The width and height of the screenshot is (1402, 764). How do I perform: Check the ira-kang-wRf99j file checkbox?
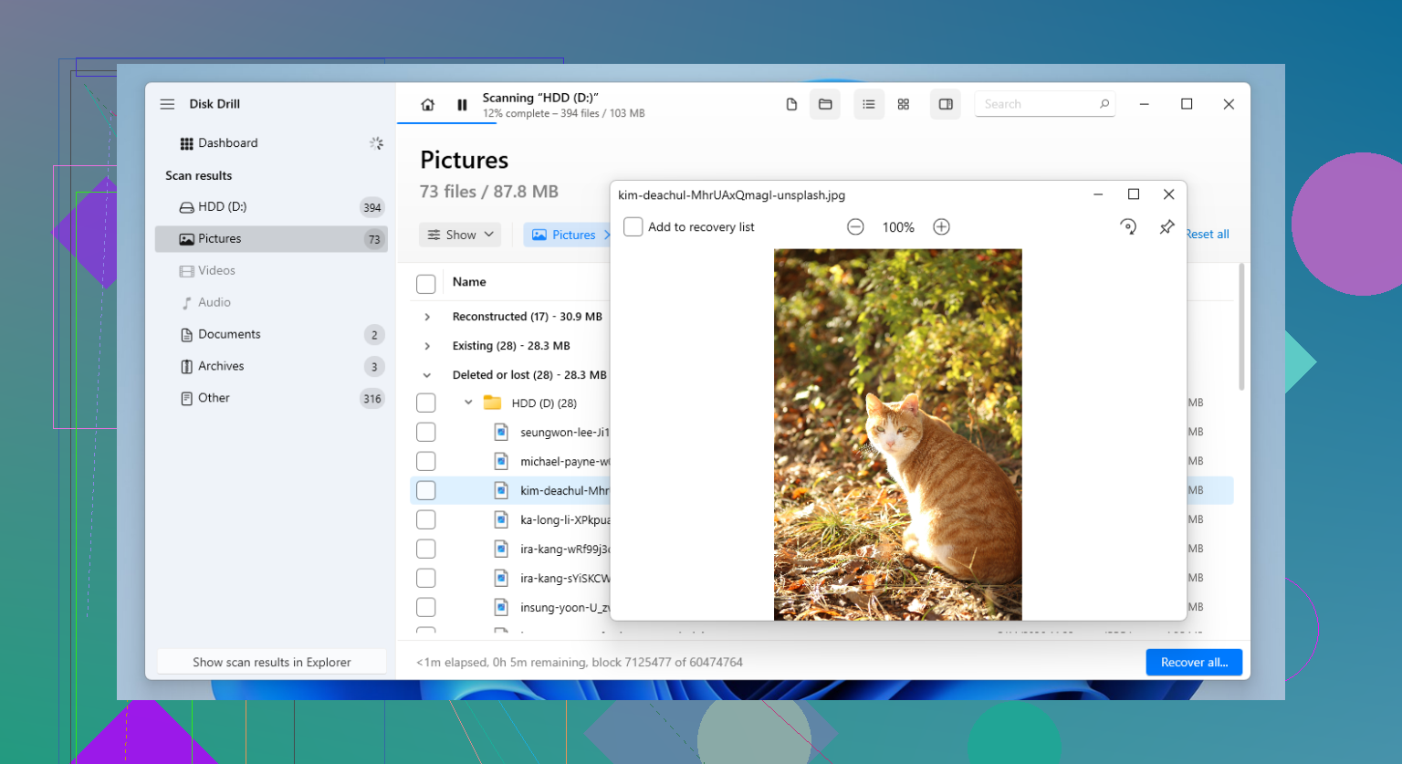coord(426,549)
